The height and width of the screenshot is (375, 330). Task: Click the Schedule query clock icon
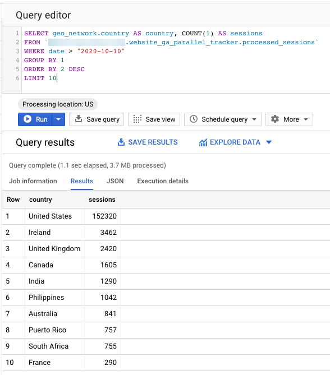(194, 119)
